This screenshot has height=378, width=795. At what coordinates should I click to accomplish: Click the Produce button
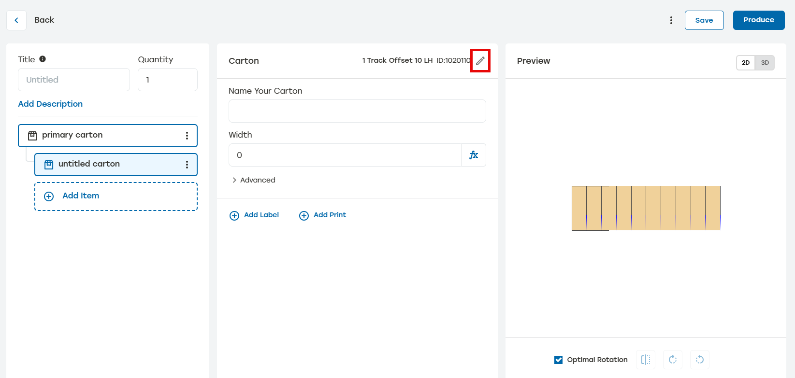[758, 20]
